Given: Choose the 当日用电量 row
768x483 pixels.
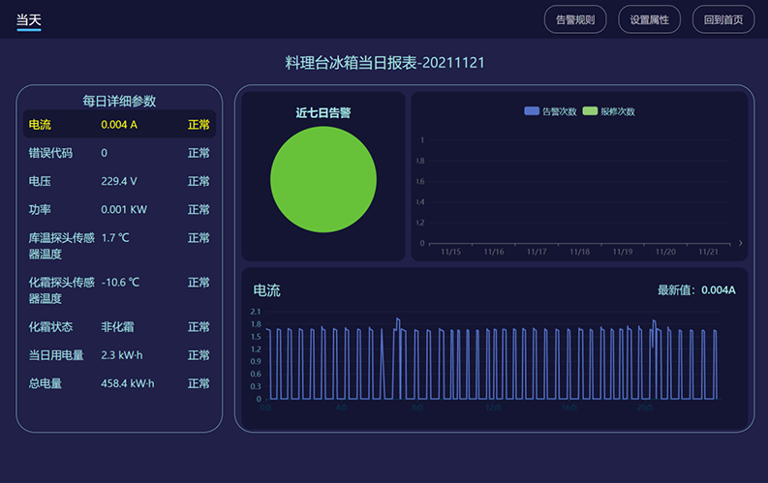Looking at the screenshot, I should point(119,355).
